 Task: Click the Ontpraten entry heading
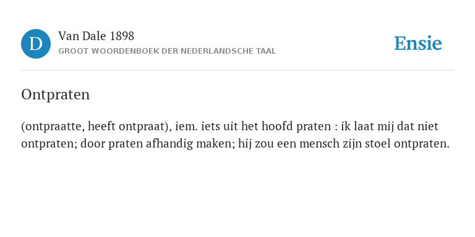click(x=56, y=94)
